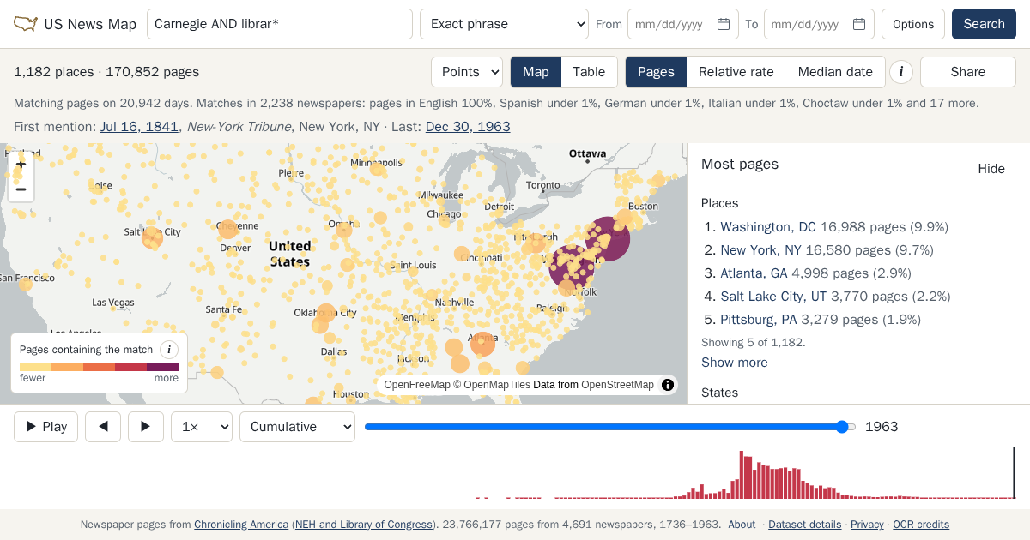Select the Relative rate metric

[736, 72]
